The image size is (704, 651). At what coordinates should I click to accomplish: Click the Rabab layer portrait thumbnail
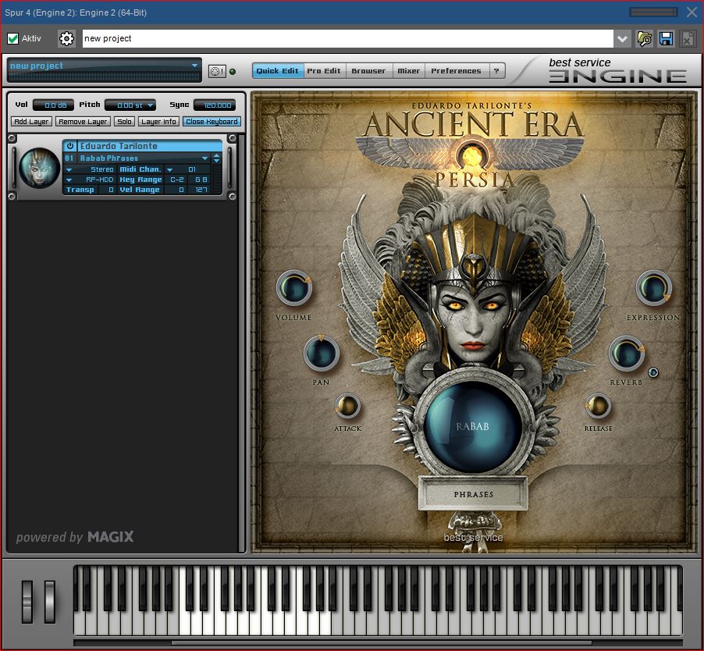tap(40, 168)
